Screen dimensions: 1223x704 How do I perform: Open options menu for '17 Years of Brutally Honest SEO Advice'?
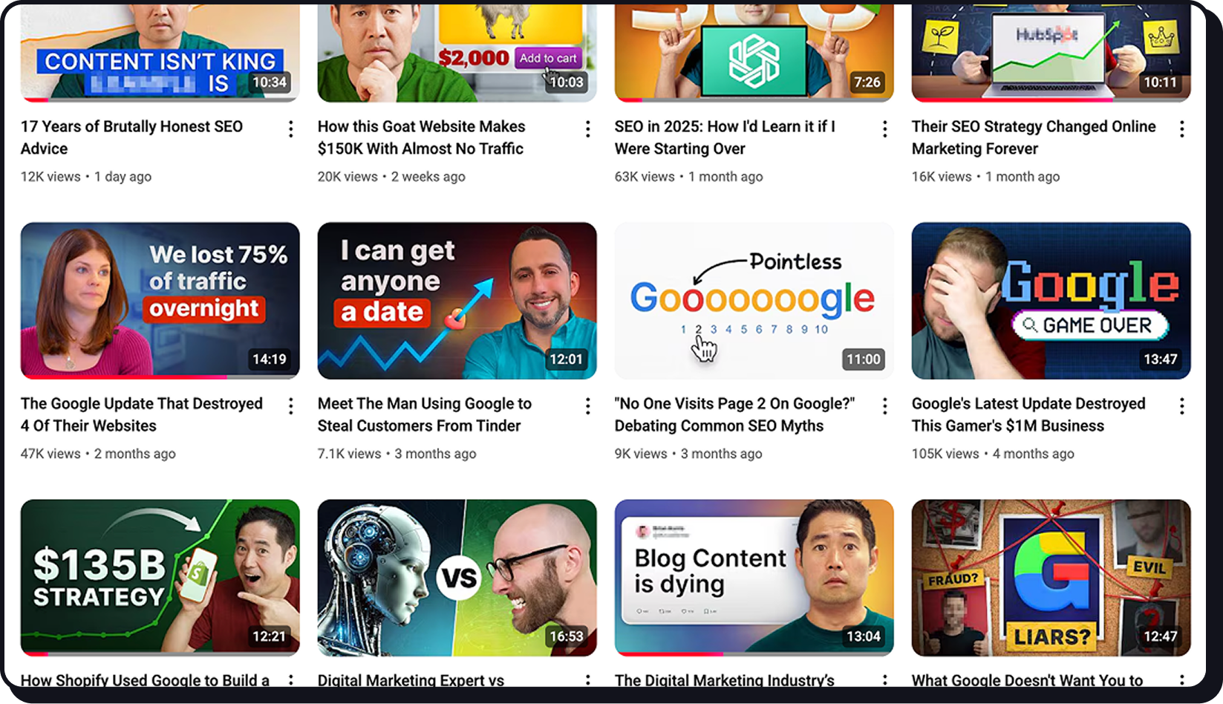pyautogui.click(x=290, y=129)
